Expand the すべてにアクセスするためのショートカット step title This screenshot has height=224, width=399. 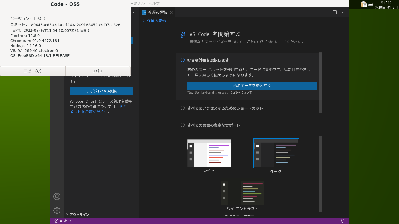pos(225,108)
